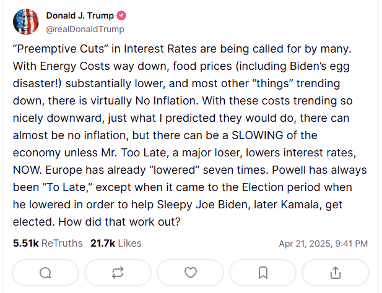382x293 pixels.
Task: Click the "Biden's egg" text in the post
Action: point(320,66)
